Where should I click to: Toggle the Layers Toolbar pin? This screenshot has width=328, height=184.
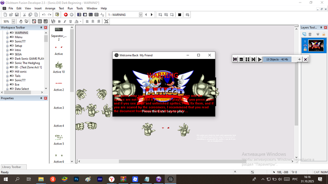click(321, 28)
